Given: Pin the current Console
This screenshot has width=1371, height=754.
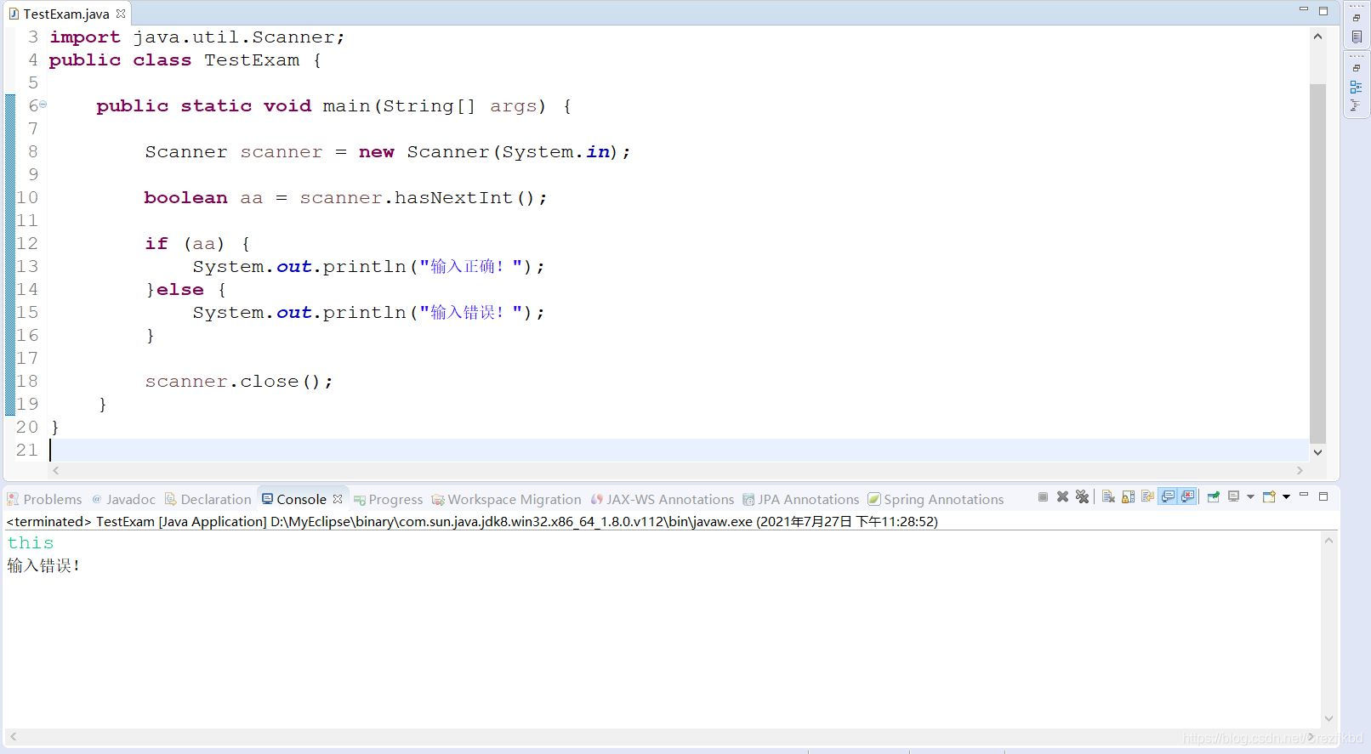Looking at the screenshot, I should coord(1214,497).
